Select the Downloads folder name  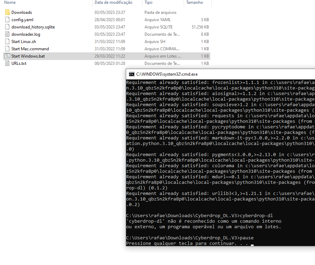pos(21,12)
